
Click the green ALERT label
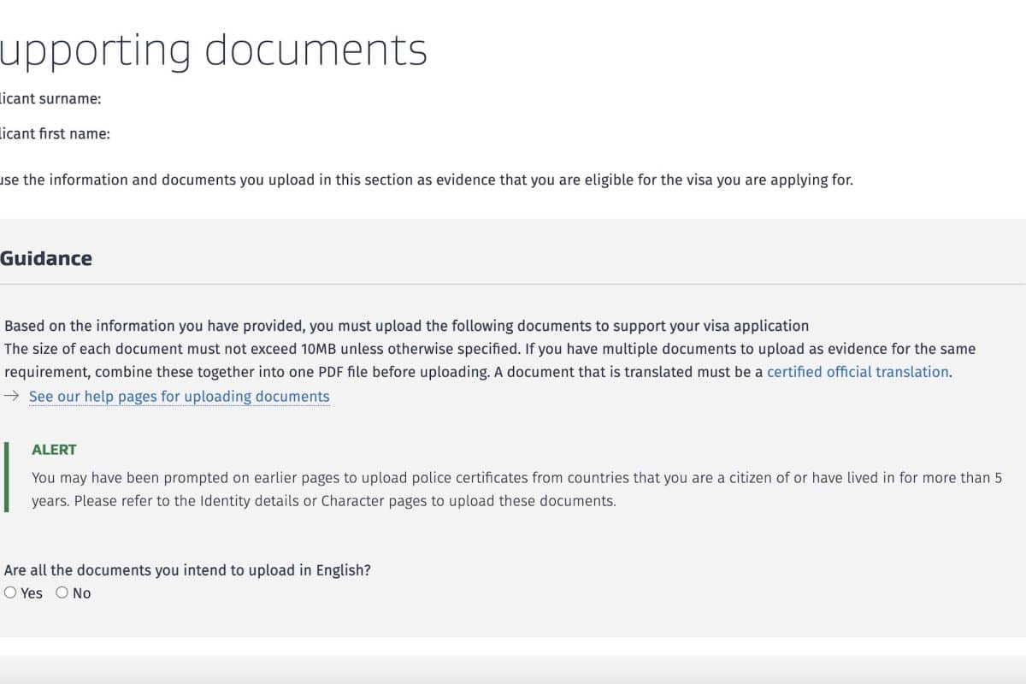tap(54, 450)
